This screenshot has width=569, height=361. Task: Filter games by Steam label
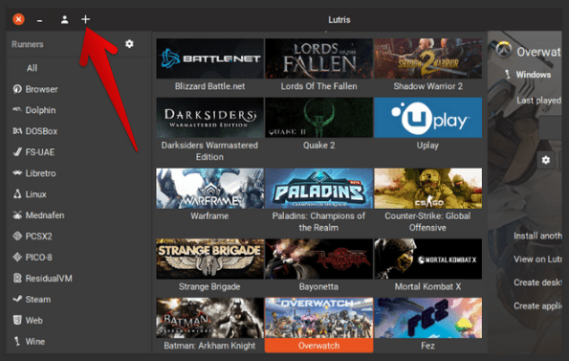tap(37, 300)
